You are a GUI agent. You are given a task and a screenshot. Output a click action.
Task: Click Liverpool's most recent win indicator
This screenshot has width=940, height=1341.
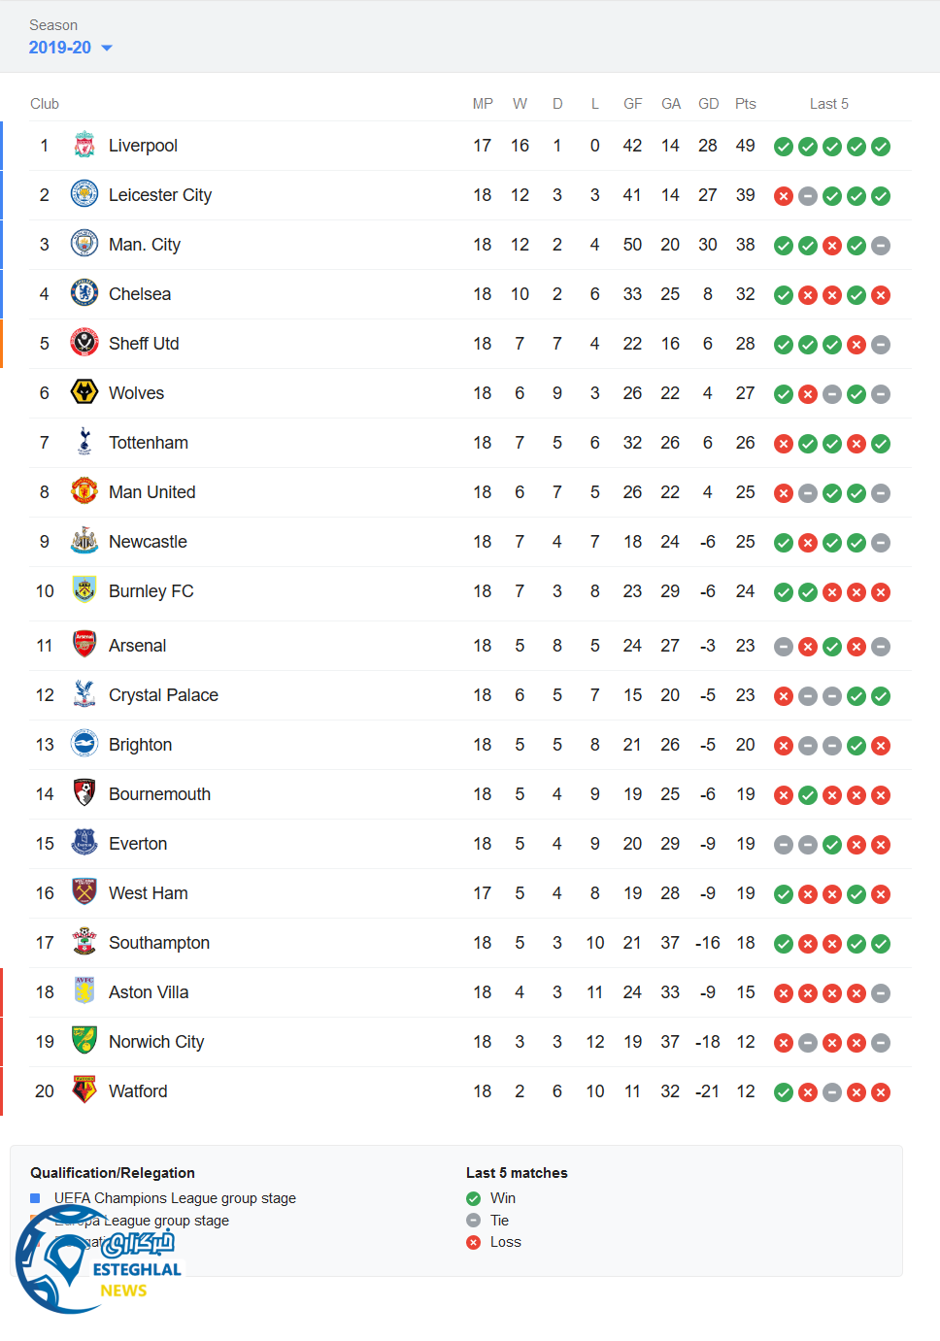pyautogui.click(x=881, y=147)
